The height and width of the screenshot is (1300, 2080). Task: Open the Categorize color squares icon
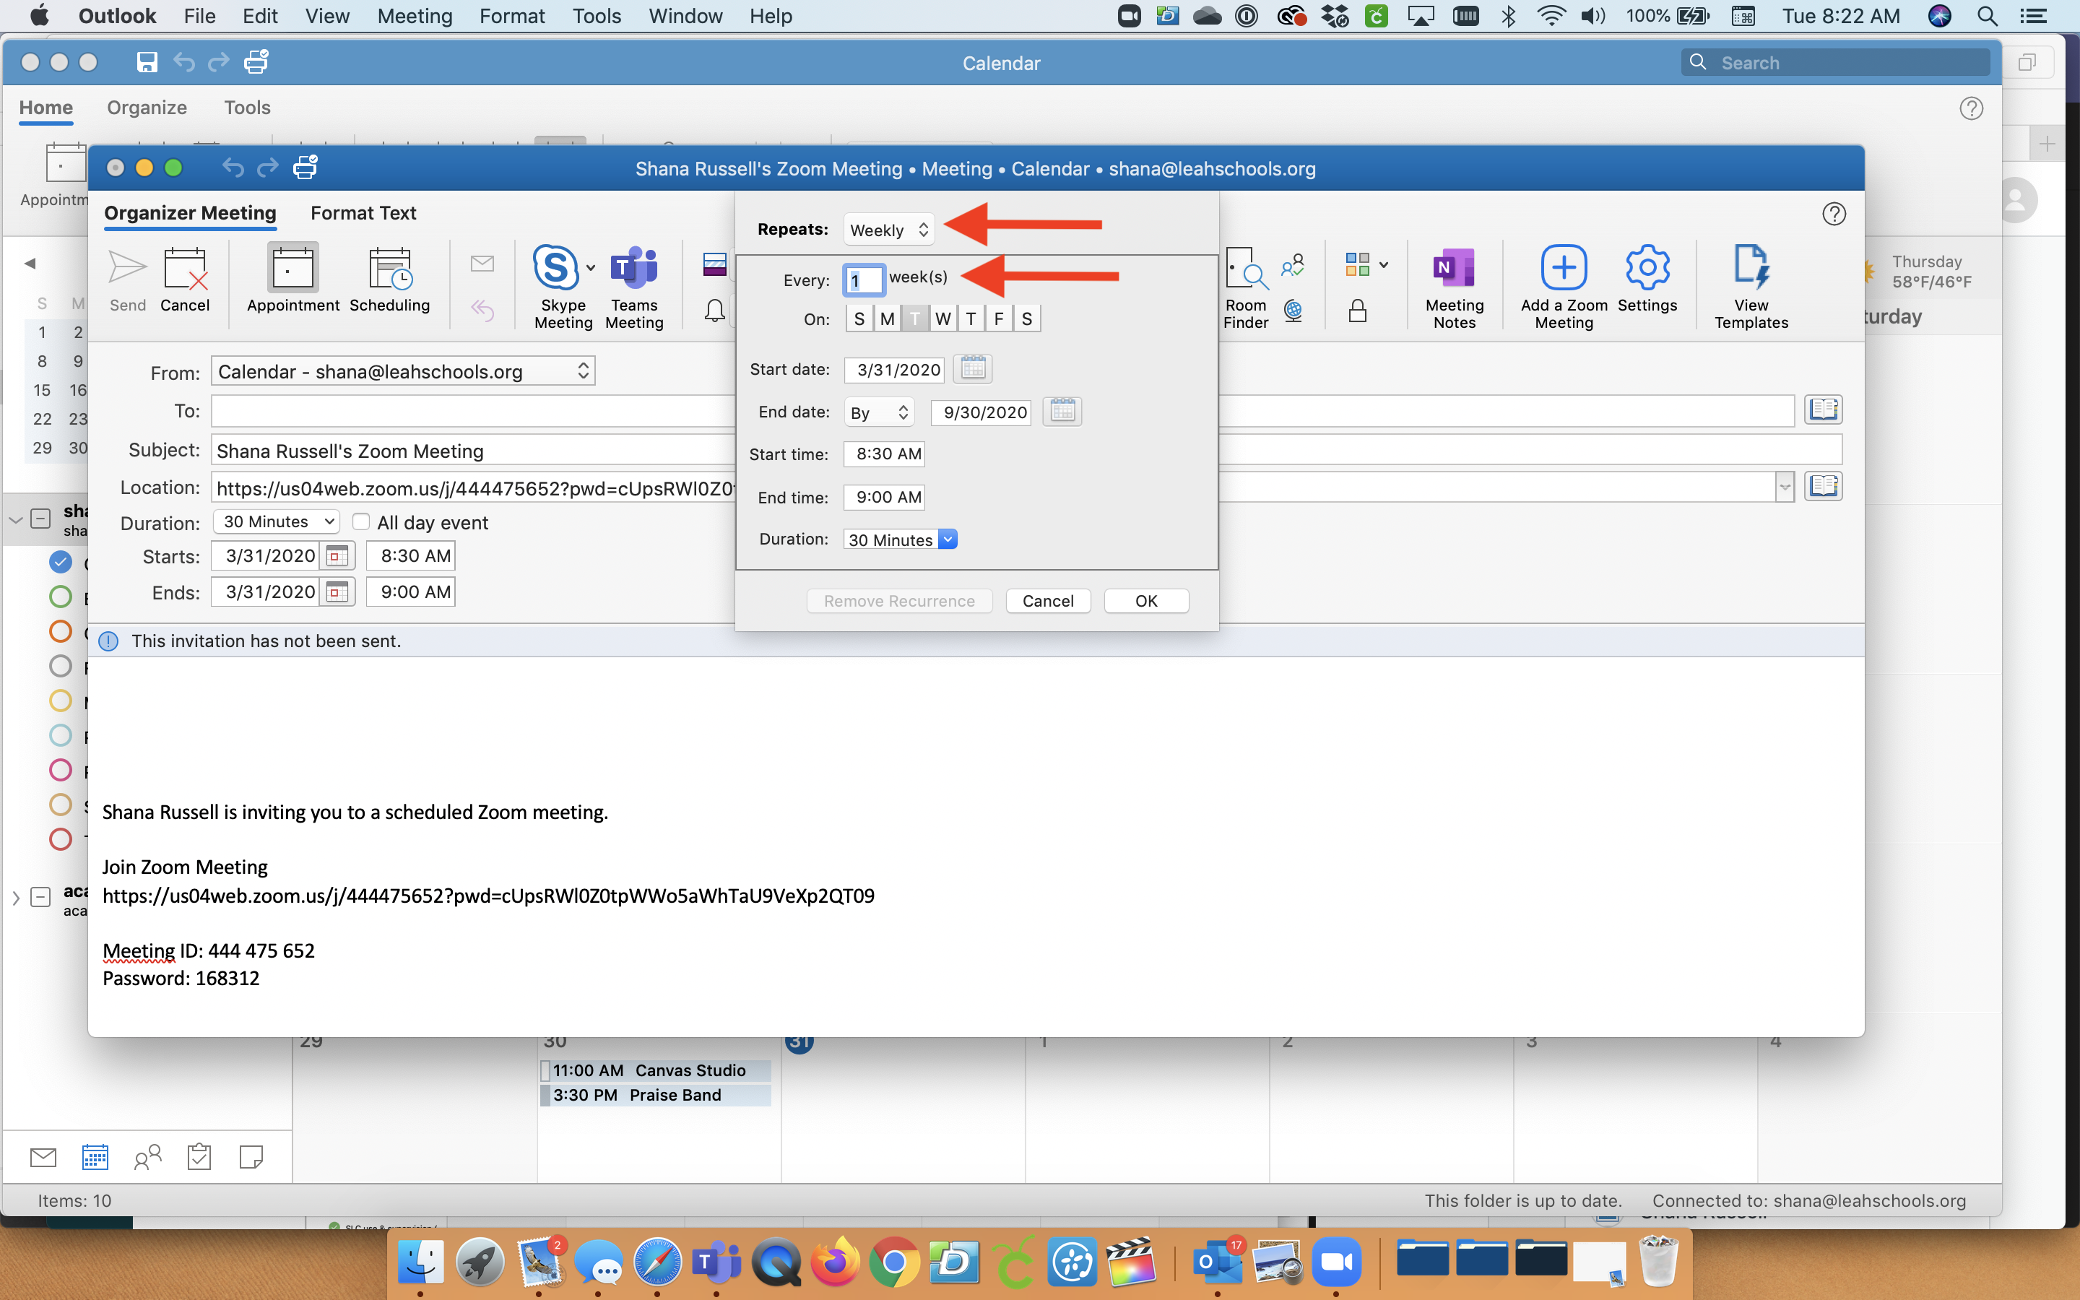coord(1357,264)
